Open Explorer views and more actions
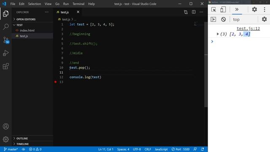 pyautogui.click(x=47, y=12)
